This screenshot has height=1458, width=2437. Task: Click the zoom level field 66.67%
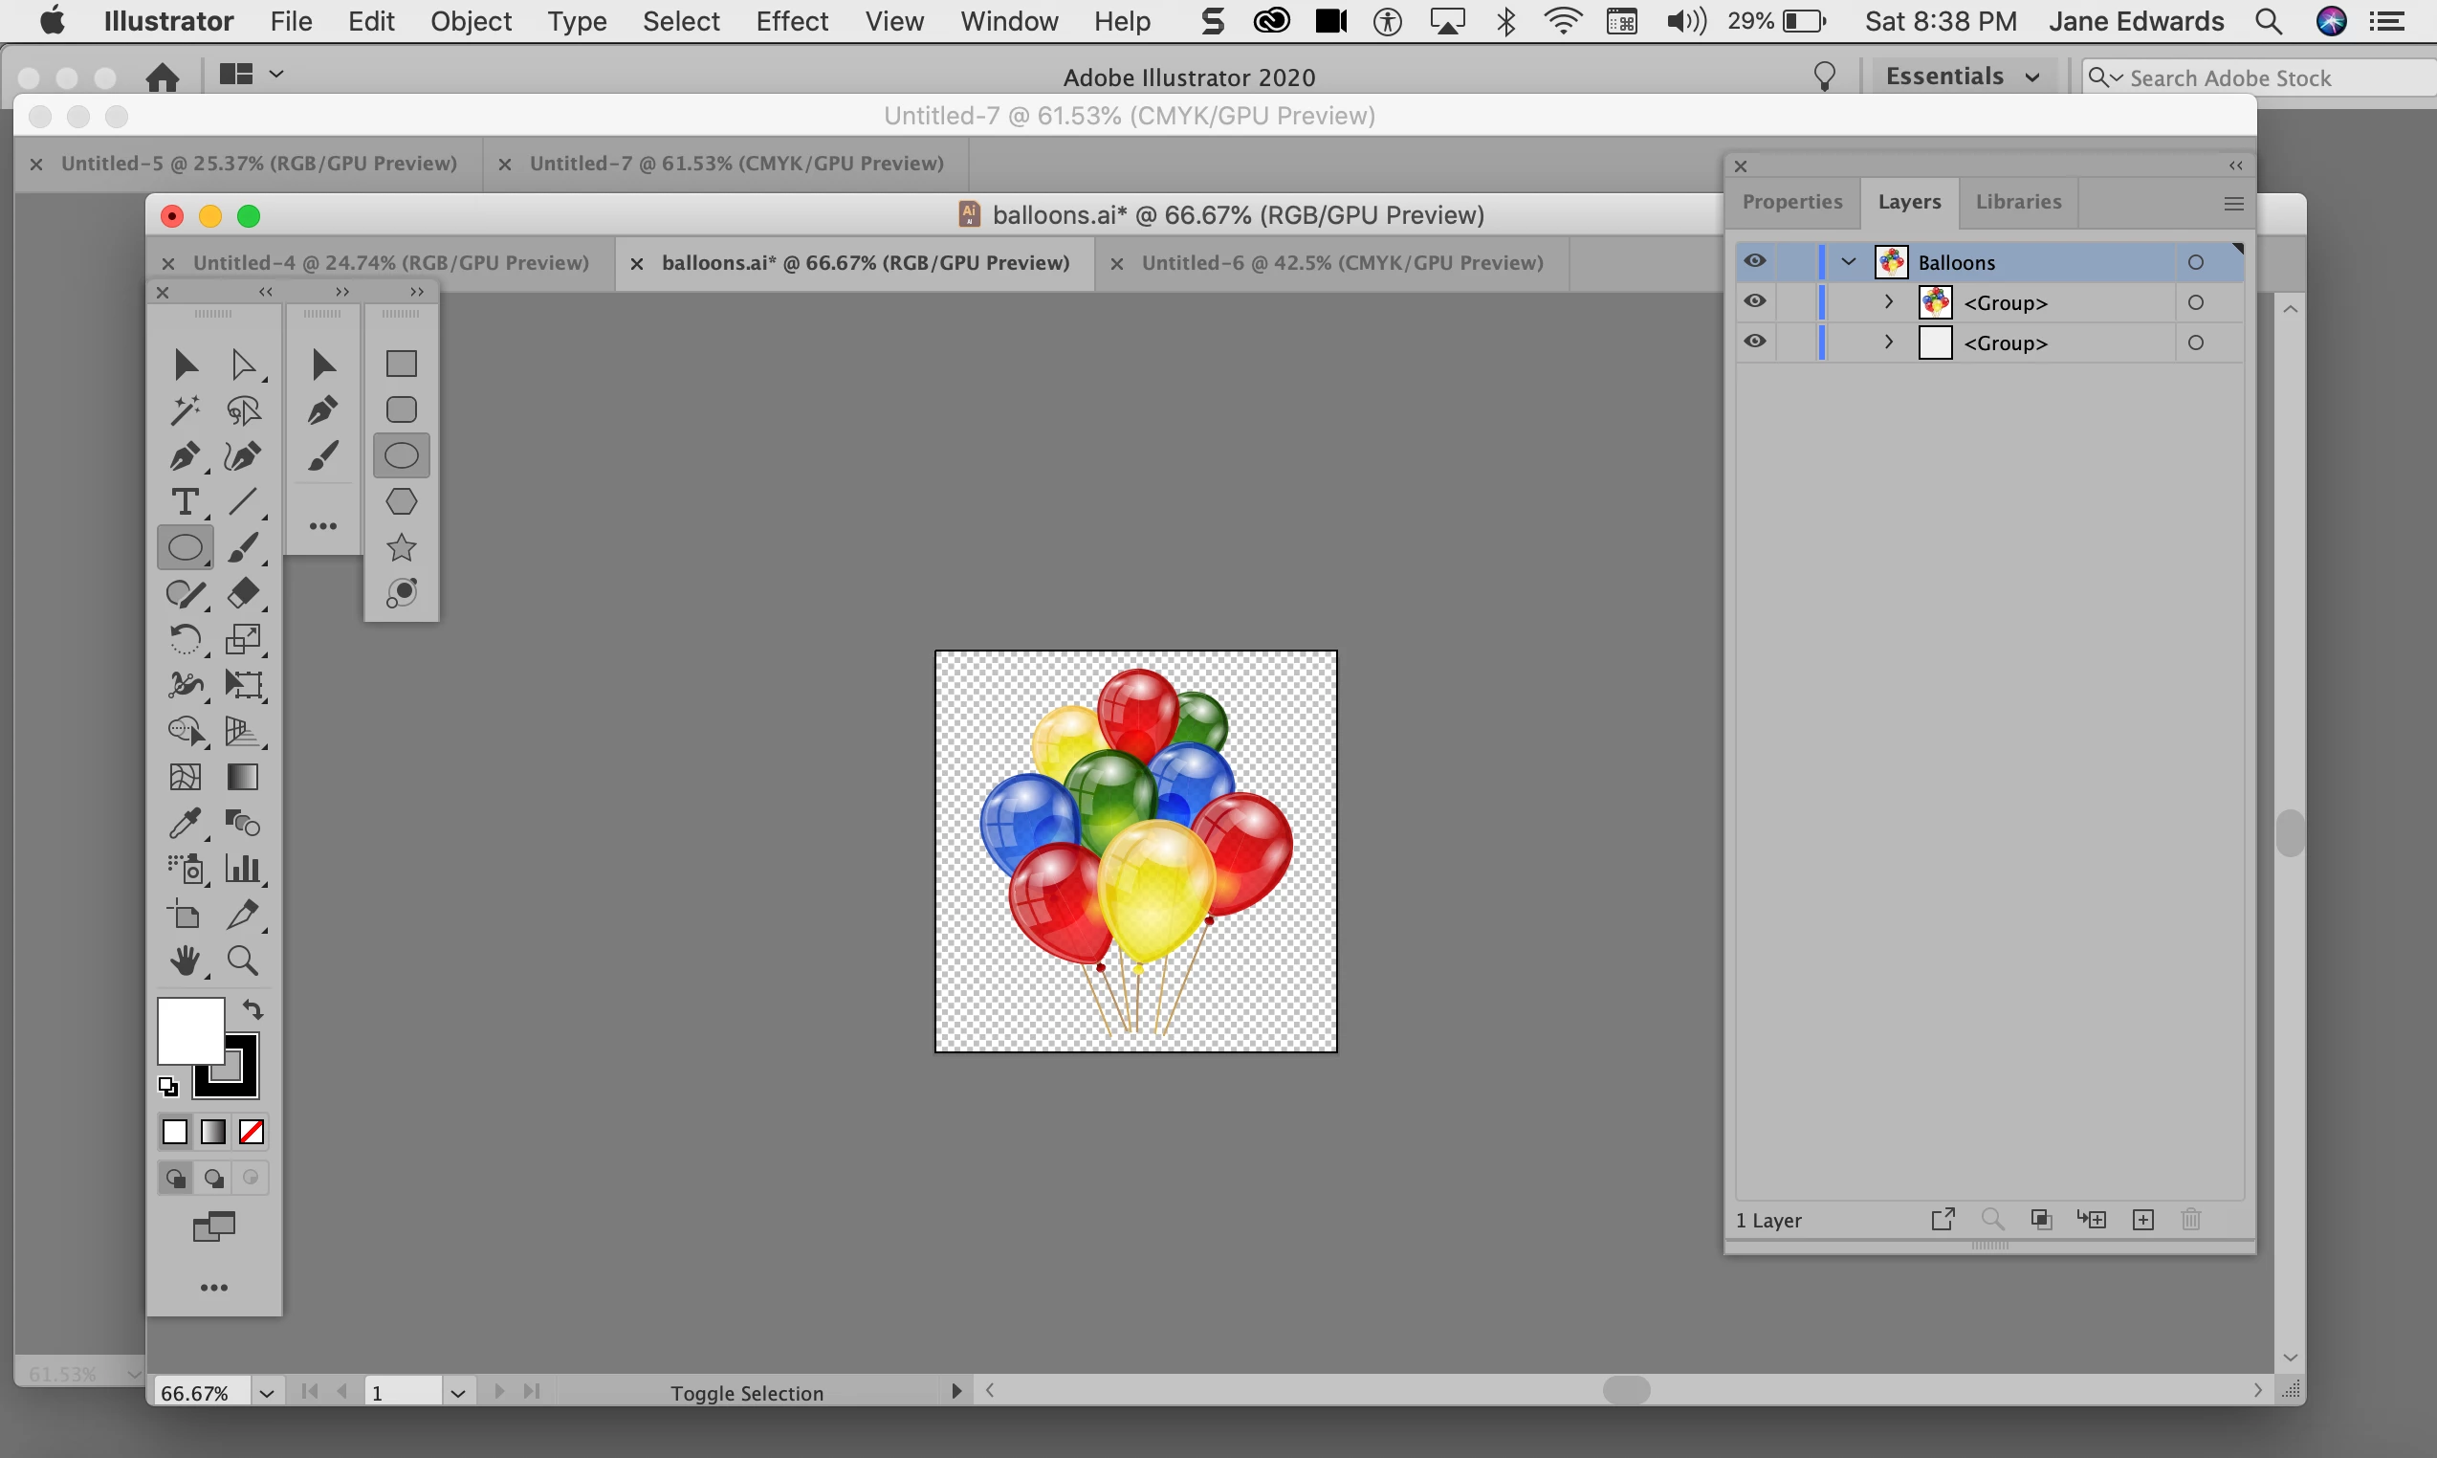196,1392
